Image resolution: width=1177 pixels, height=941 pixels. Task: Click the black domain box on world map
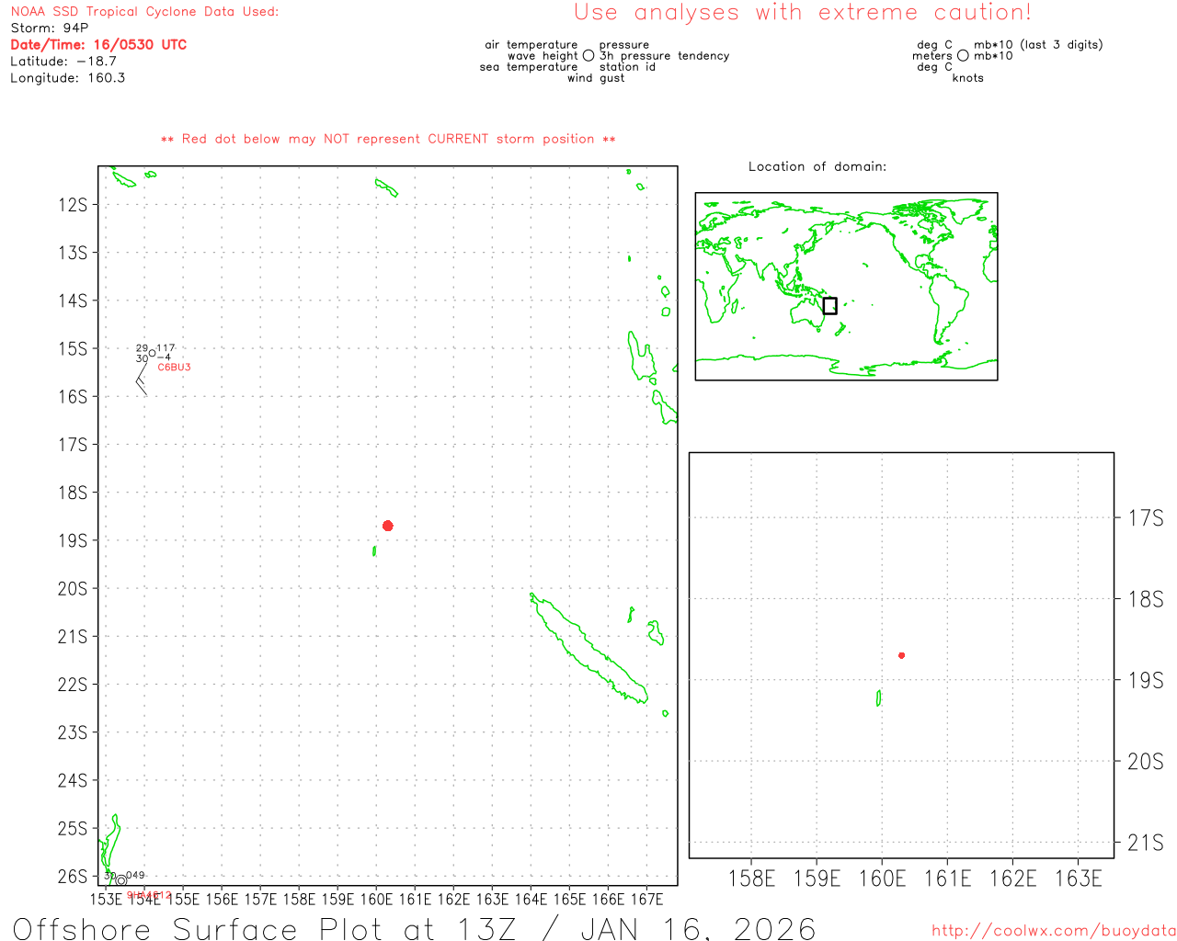(x=829, y=306)
